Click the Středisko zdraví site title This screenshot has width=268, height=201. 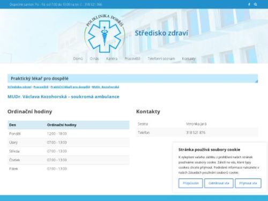click(161, 33)
